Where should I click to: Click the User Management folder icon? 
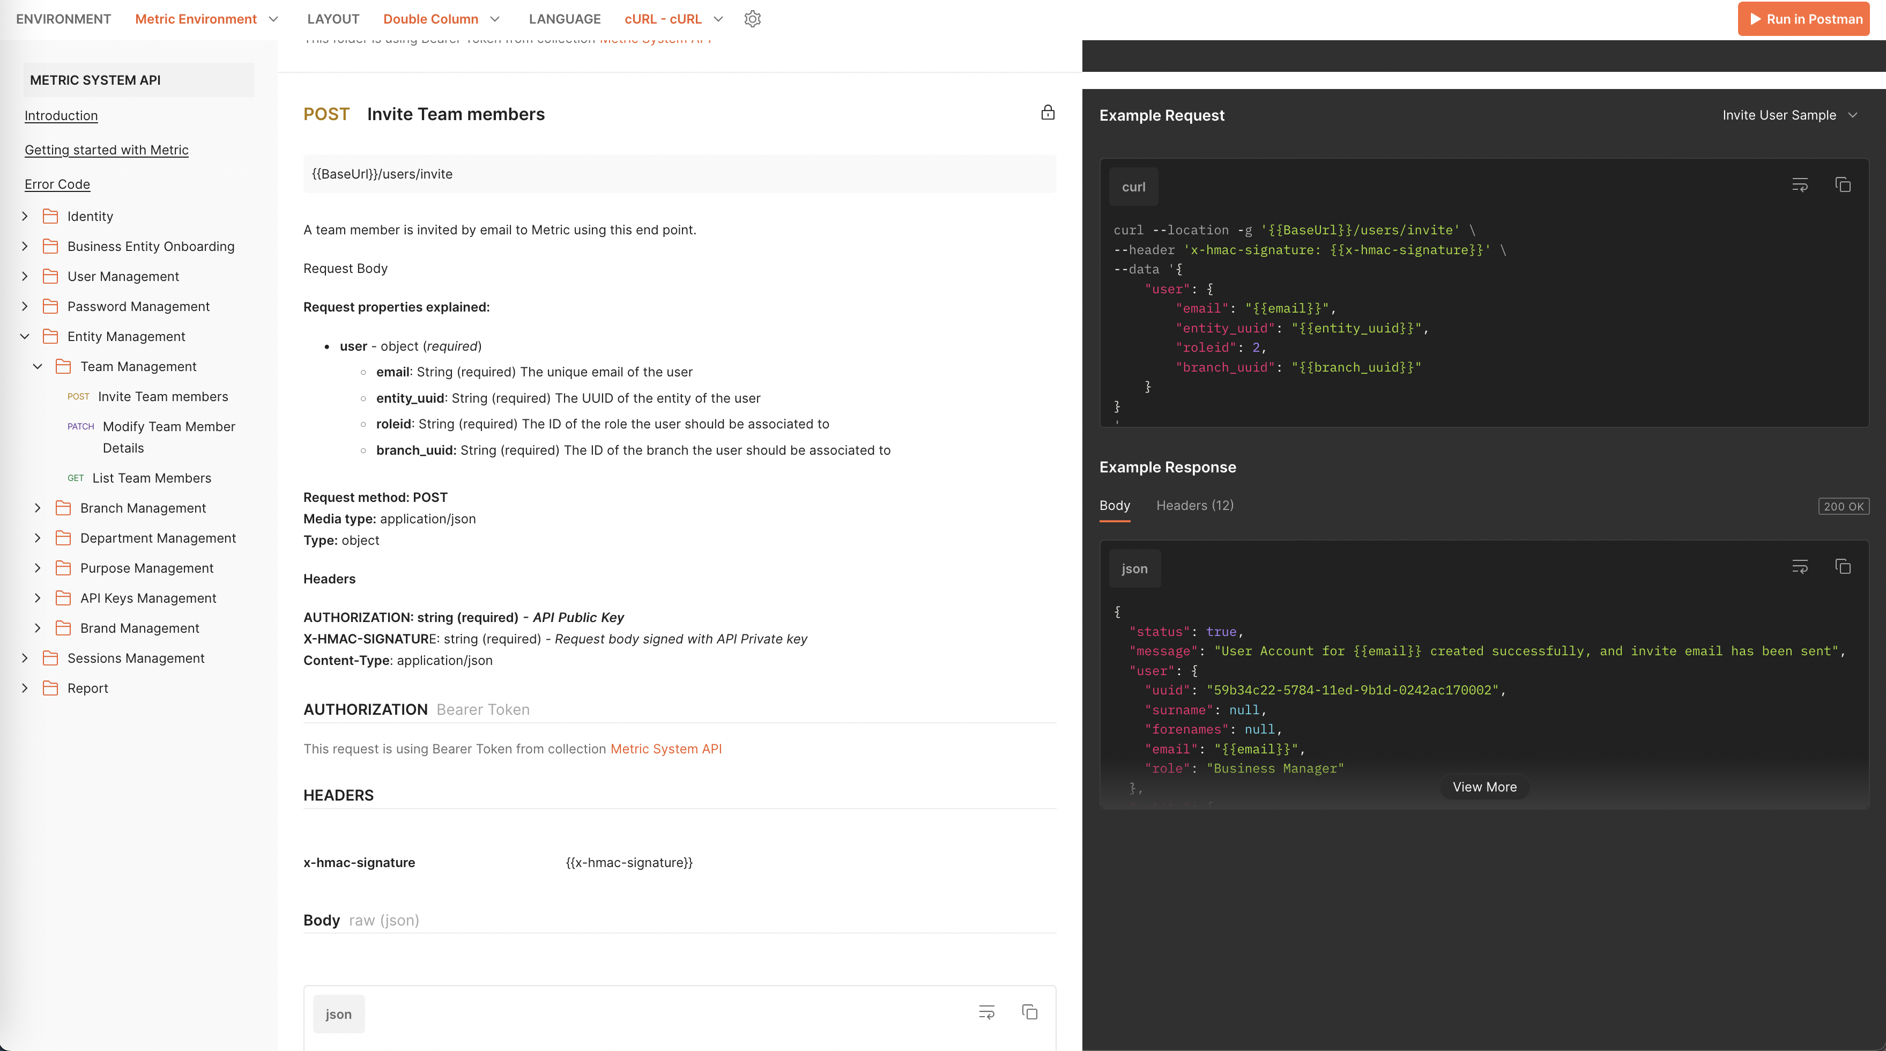click(50, 276)
